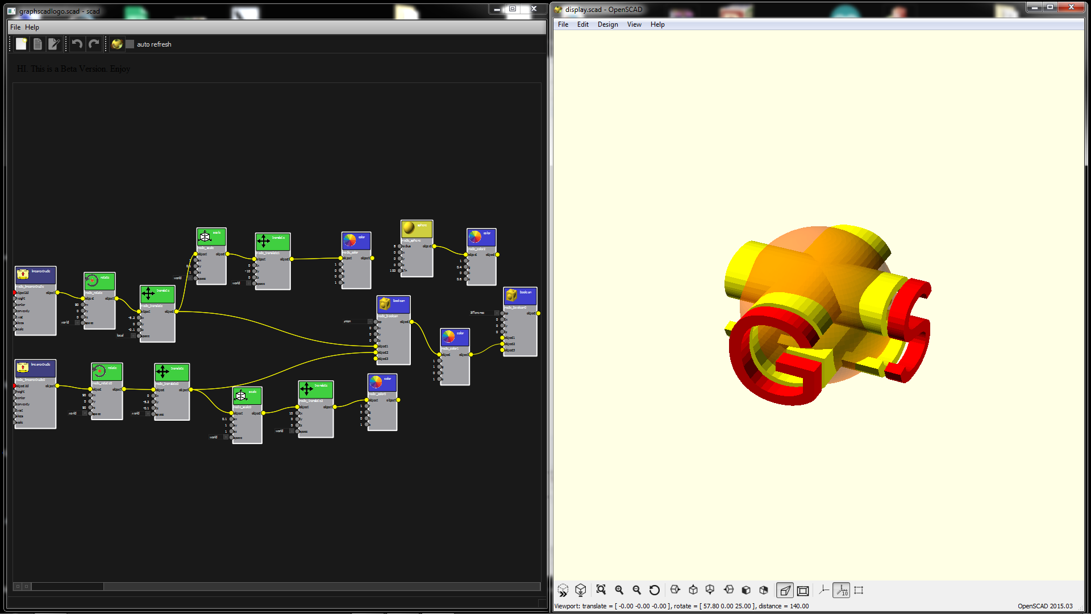Switch to Top view in OpenSCAD
Screen dimensions: 1091x614
click(693, 590)
